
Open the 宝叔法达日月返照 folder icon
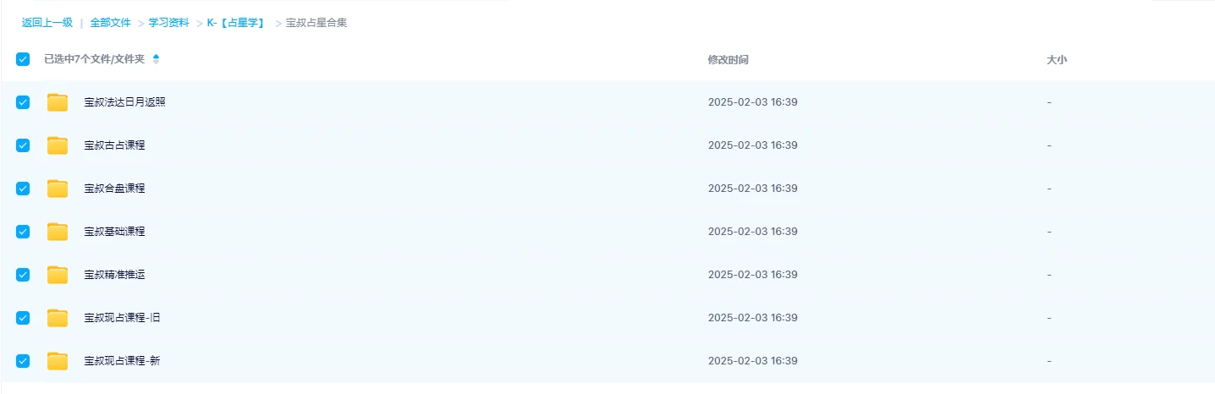point(58,102)
